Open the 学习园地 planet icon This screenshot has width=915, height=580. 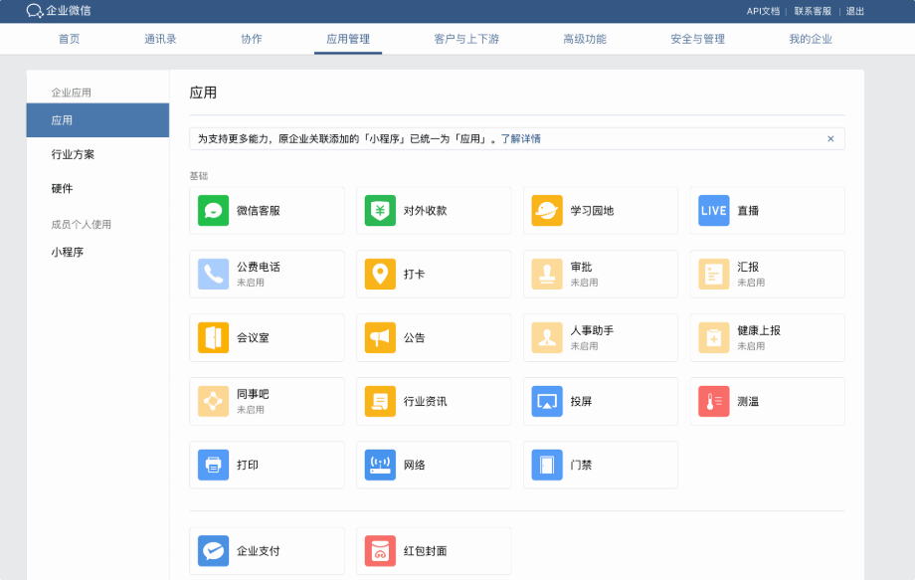click(547, 211)
